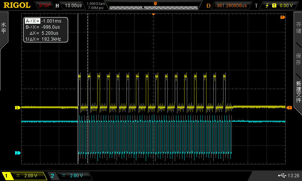Click the RIGOL logo
302x181 pixels.
tap(17, 5)
